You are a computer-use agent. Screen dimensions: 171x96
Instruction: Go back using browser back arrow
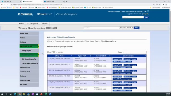[x=2, y=5]
